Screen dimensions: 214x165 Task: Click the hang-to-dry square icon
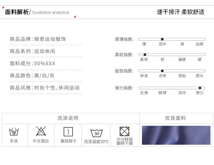[68, 132]
